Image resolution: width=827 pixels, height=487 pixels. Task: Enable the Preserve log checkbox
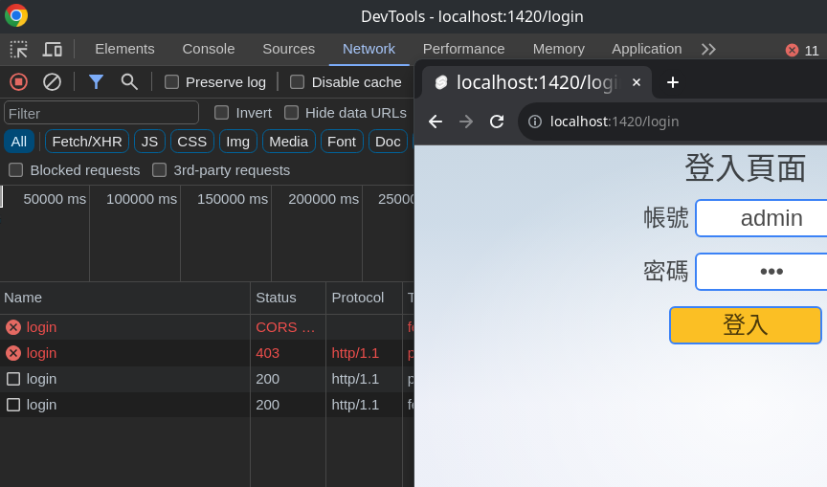click(172, 81)
